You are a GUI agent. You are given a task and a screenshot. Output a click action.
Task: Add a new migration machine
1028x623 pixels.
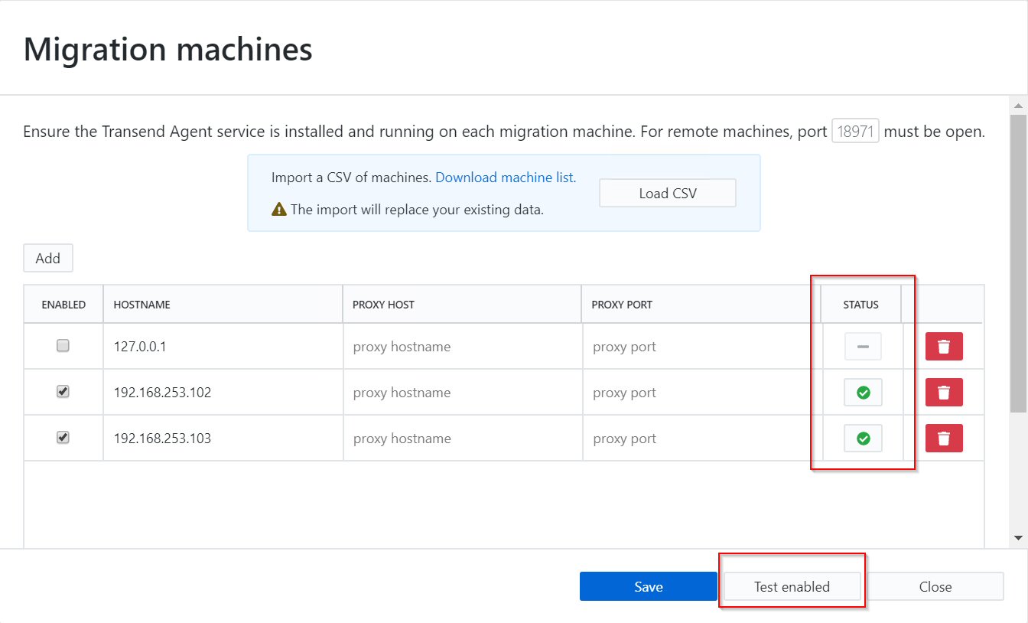click(x=48, y=258)
